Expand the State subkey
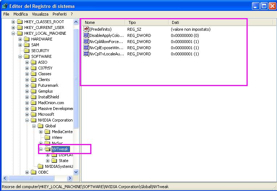Viewport: 277px width, 191px height. click(48, 161)
